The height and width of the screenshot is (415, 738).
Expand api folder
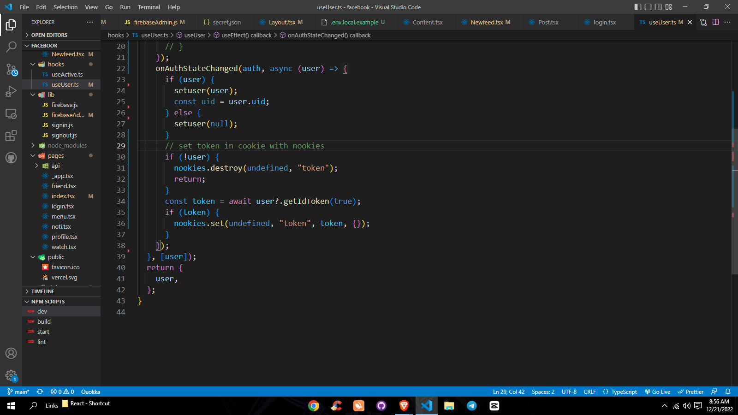coord(61,166)
